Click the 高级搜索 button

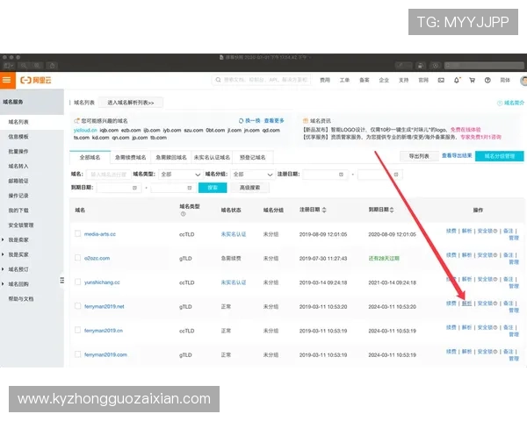pos(249,188)
